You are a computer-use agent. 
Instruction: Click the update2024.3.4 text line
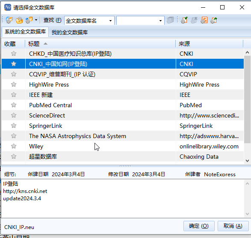pyautogui.click(x=22, y=199)
